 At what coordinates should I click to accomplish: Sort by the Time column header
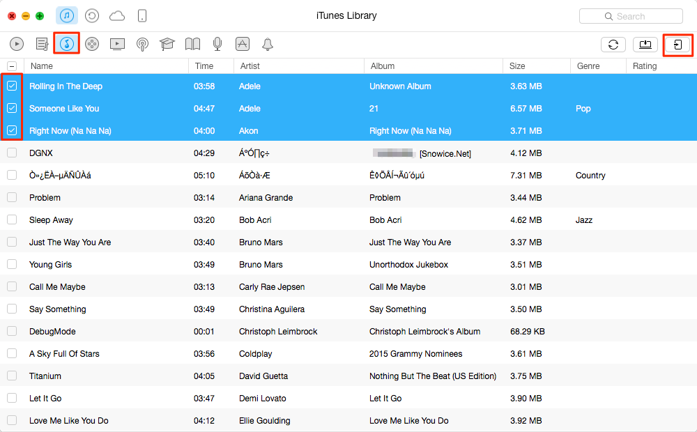210,66
